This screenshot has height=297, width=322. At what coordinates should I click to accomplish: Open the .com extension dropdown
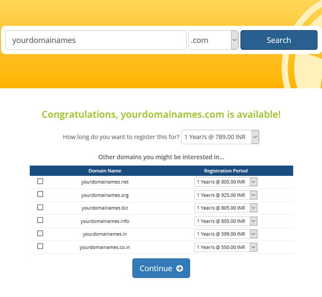(x=214, y=40)
